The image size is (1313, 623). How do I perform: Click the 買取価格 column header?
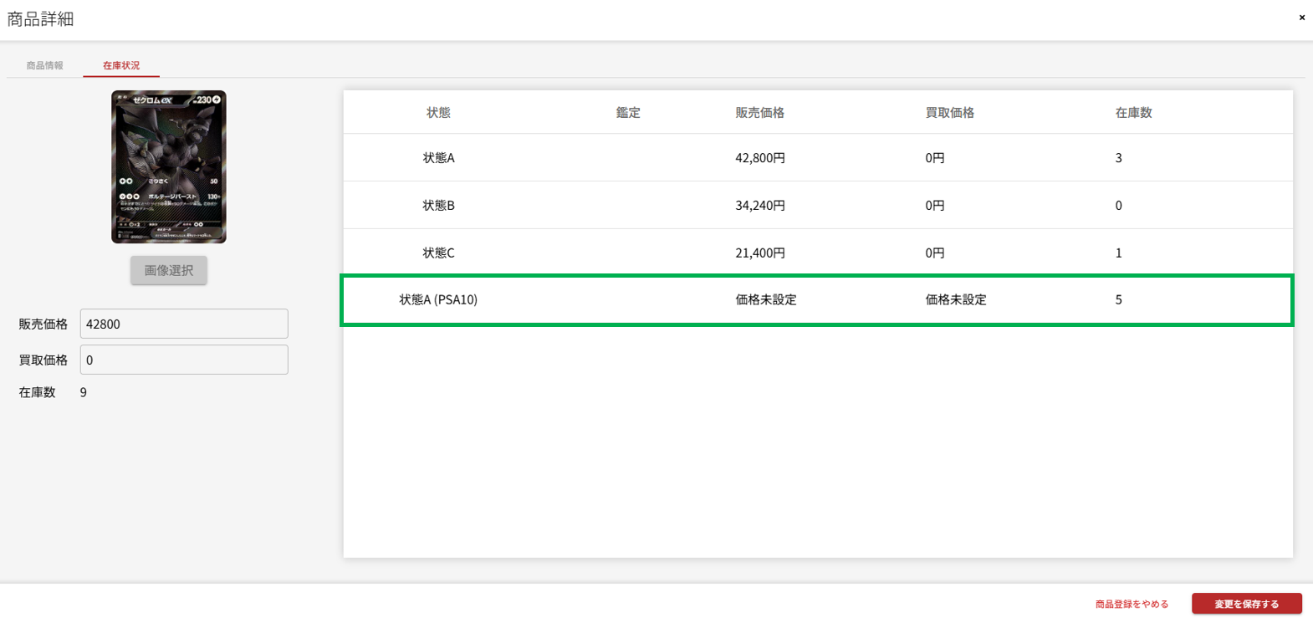950,112
